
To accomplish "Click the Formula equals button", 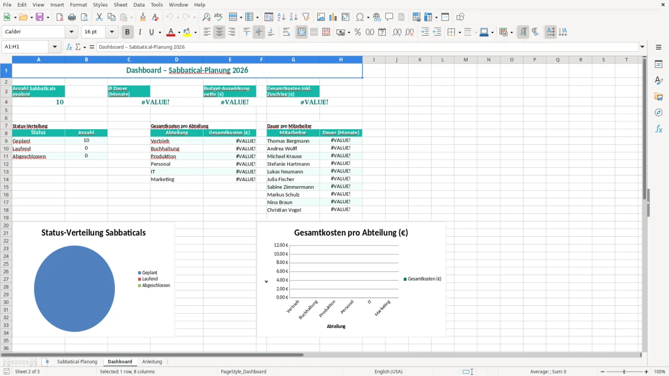I will (x=92, y=47).
